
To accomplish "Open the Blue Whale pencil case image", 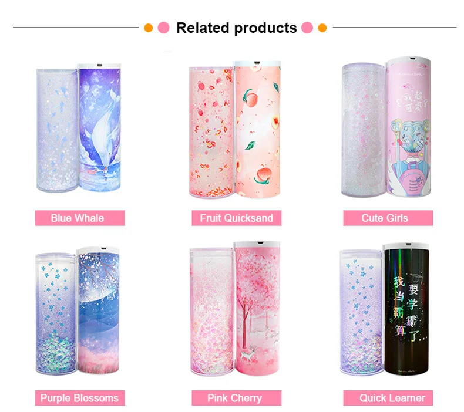I will (79, 128).
